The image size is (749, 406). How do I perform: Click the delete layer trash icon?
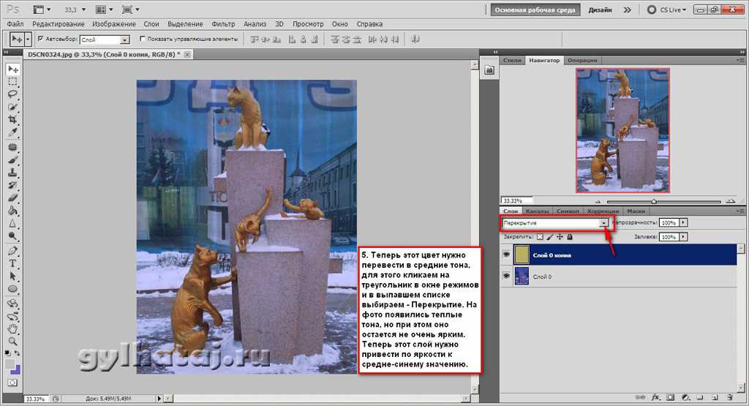[731, 397]
